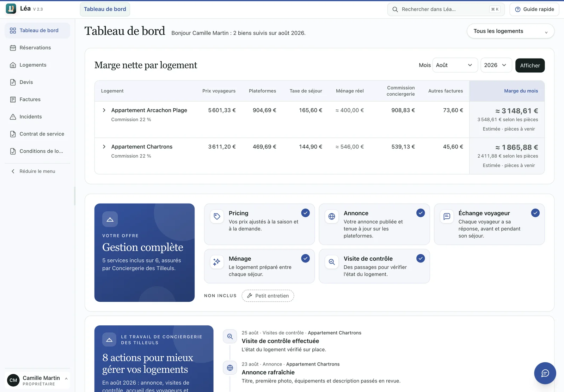Viewport: 564px width, 392px height.
Task: Click the CM user avatar
Action: click(13, 380)
